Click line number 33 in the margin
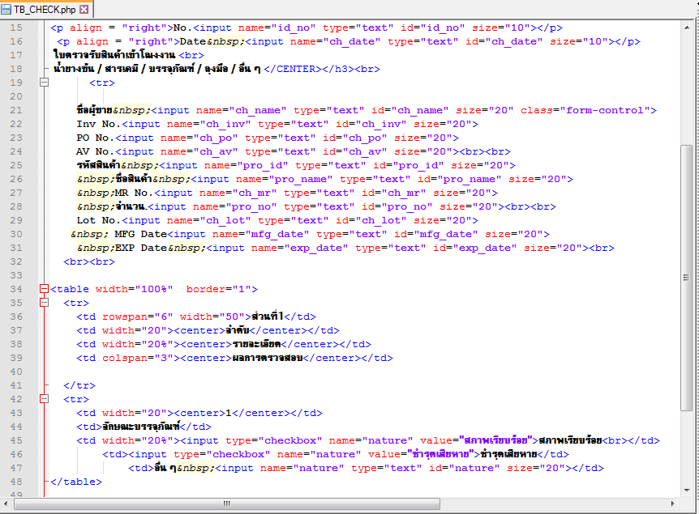699x514 pixels. coord(16,275)
